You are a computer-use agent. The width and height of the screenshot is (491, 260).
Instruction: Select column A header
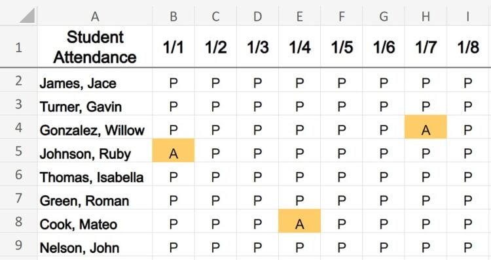point(95,16)
